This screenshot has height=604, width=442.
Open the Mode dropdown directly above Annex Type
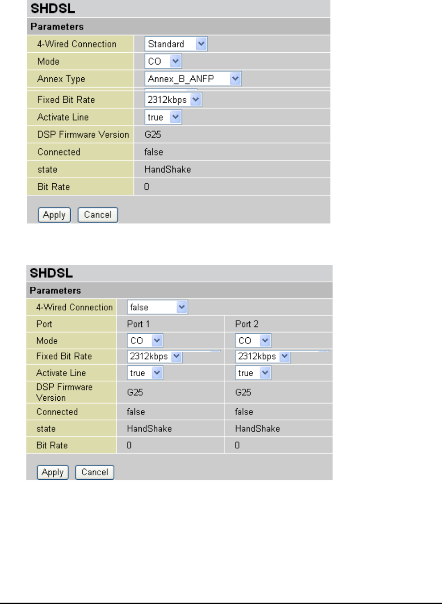163,61
